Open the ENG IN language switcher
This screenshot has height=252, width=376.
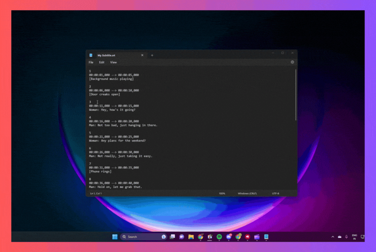[354, 237]
